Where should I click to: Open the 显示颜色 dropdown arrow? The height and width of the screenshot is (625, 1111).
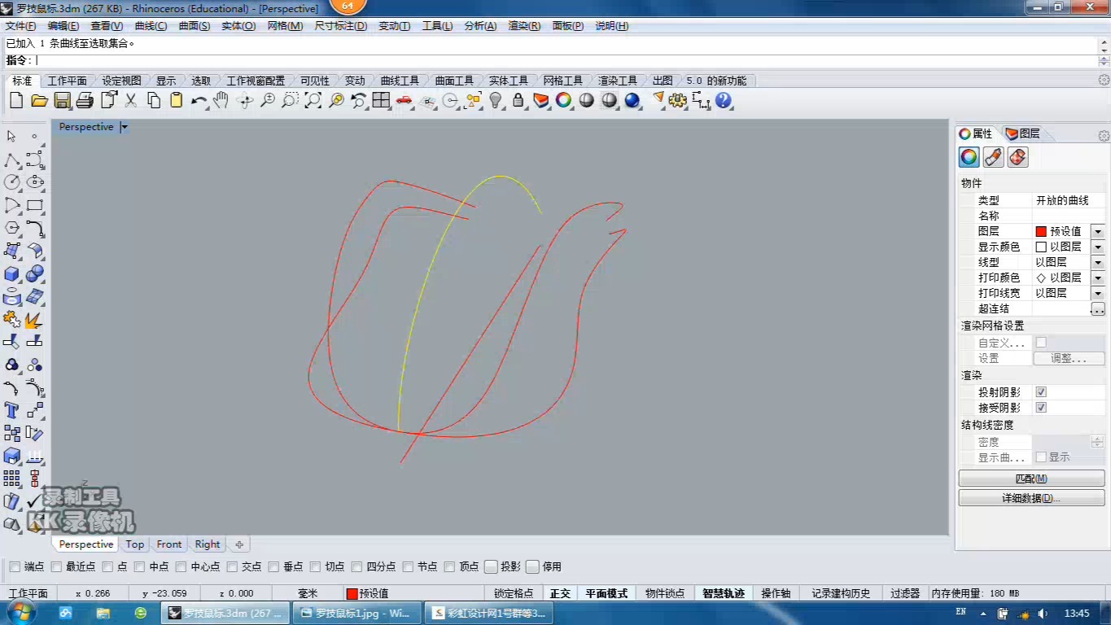[1097, 247]
